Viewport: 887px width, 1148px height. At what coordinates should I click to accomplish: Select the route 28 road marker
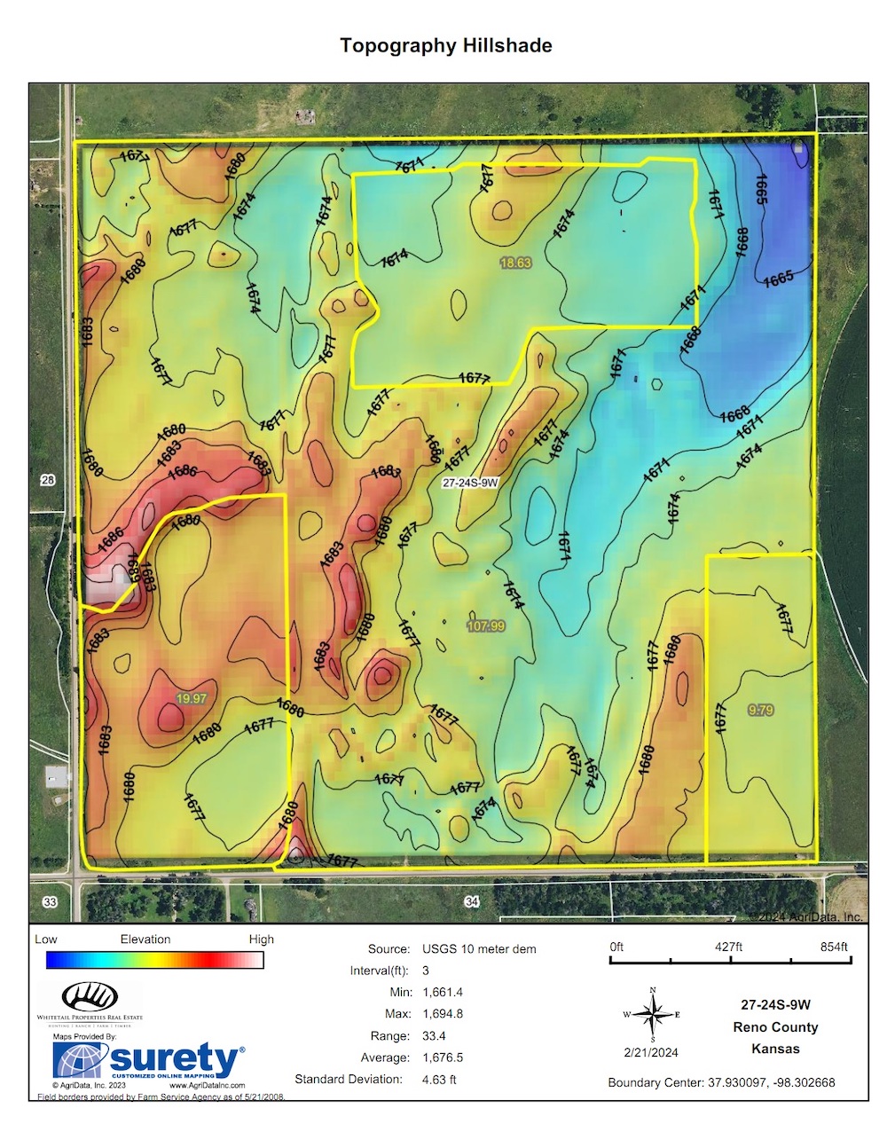pos(48,480)
